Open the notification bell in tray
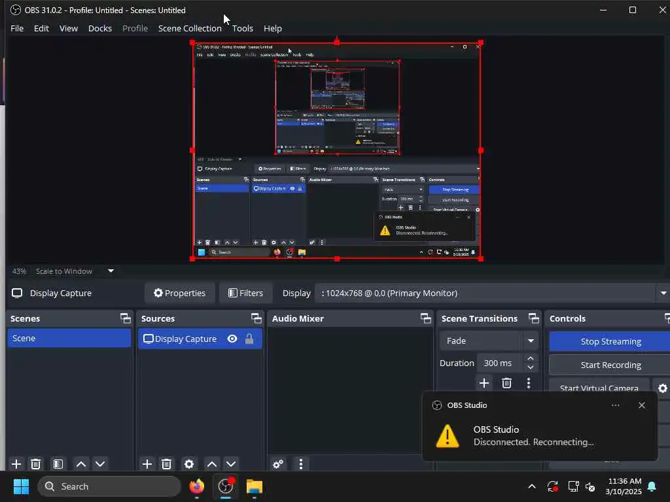 click(x=652, y=486)
